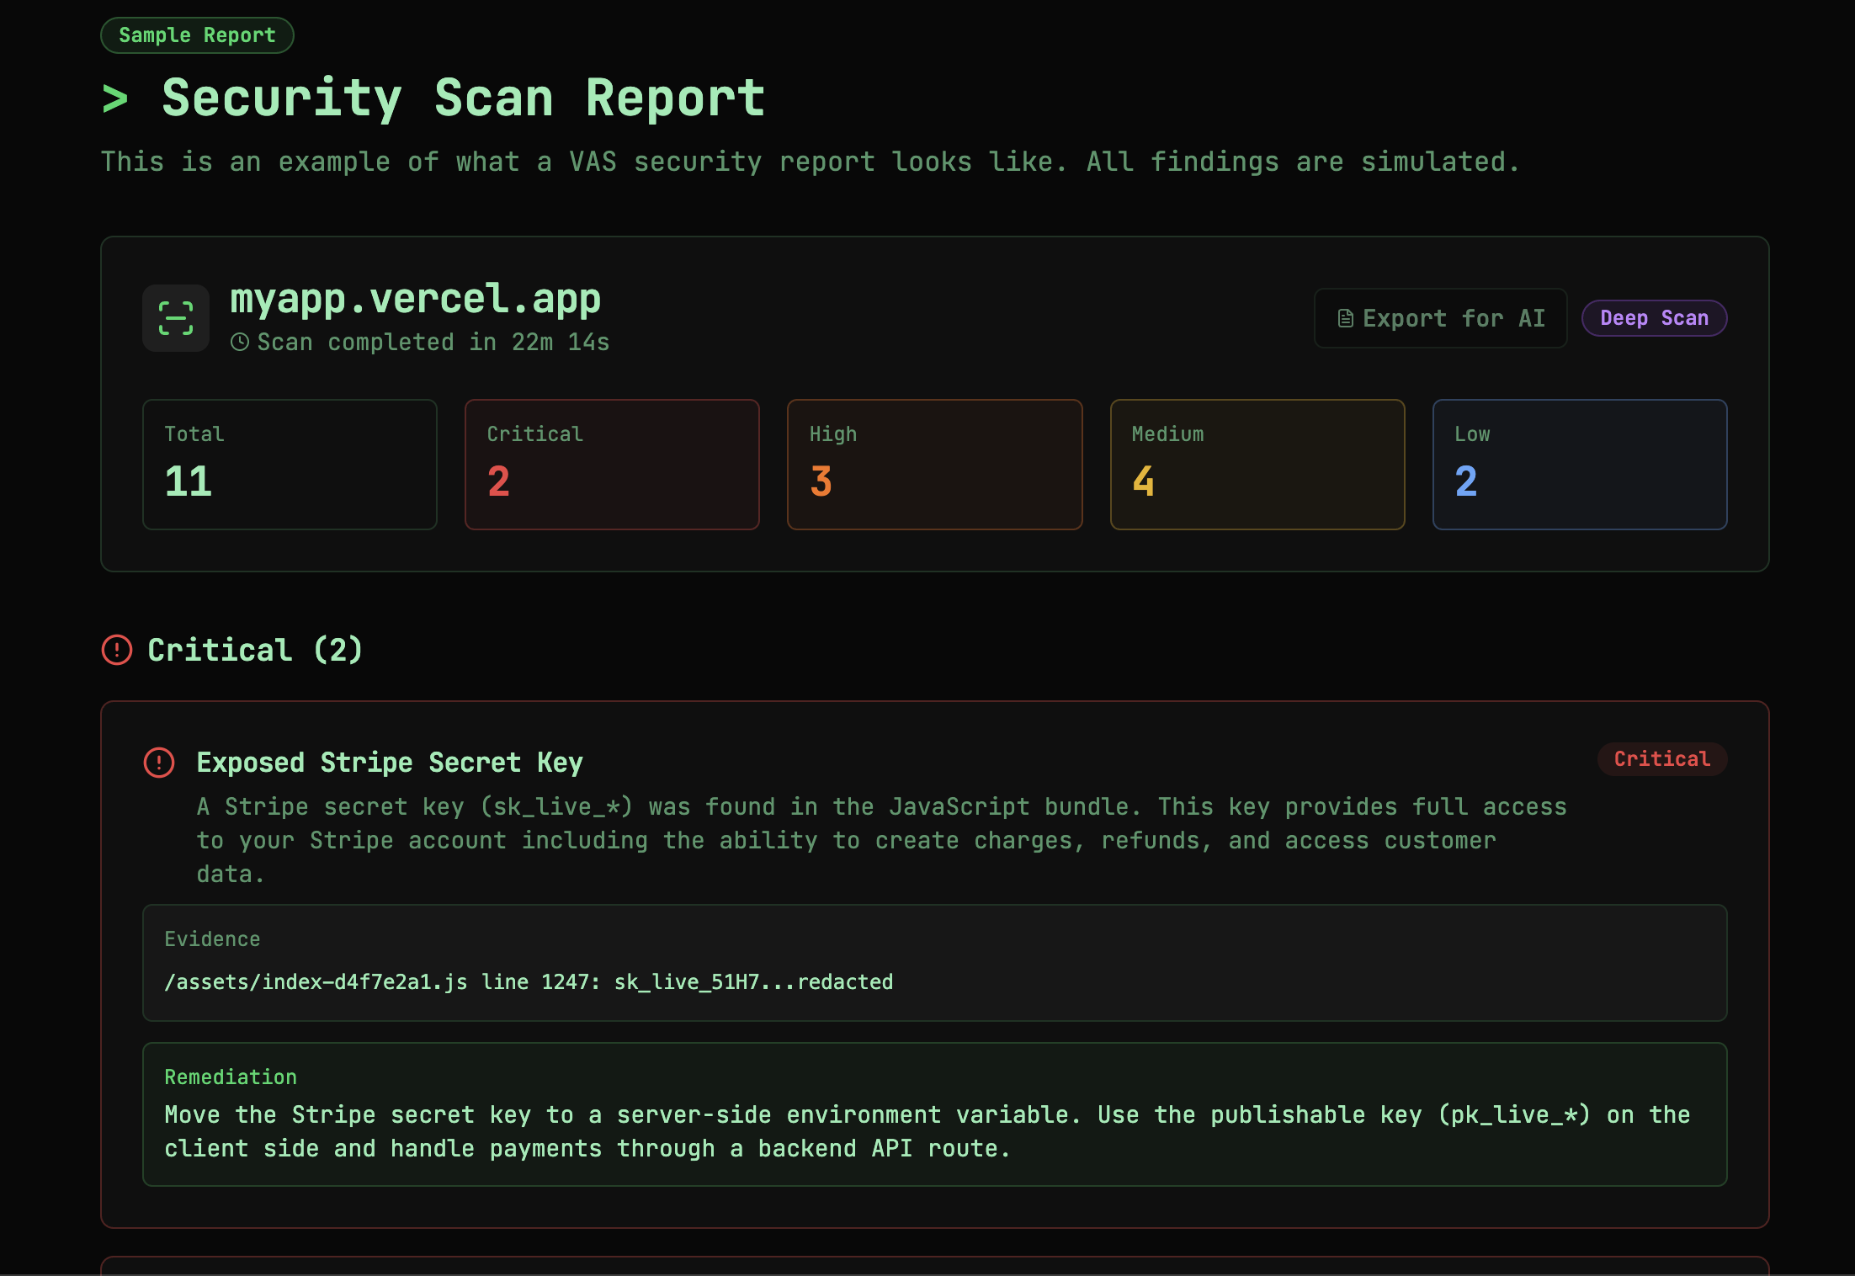1855x1276 pixels.
Task: Select the Critical severity badge on the finding
Action: click(x=1661, y=759)
